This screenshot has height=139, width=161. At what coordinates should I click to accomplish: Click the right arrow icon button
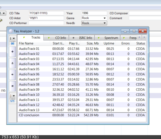click(x=12, y=74)
